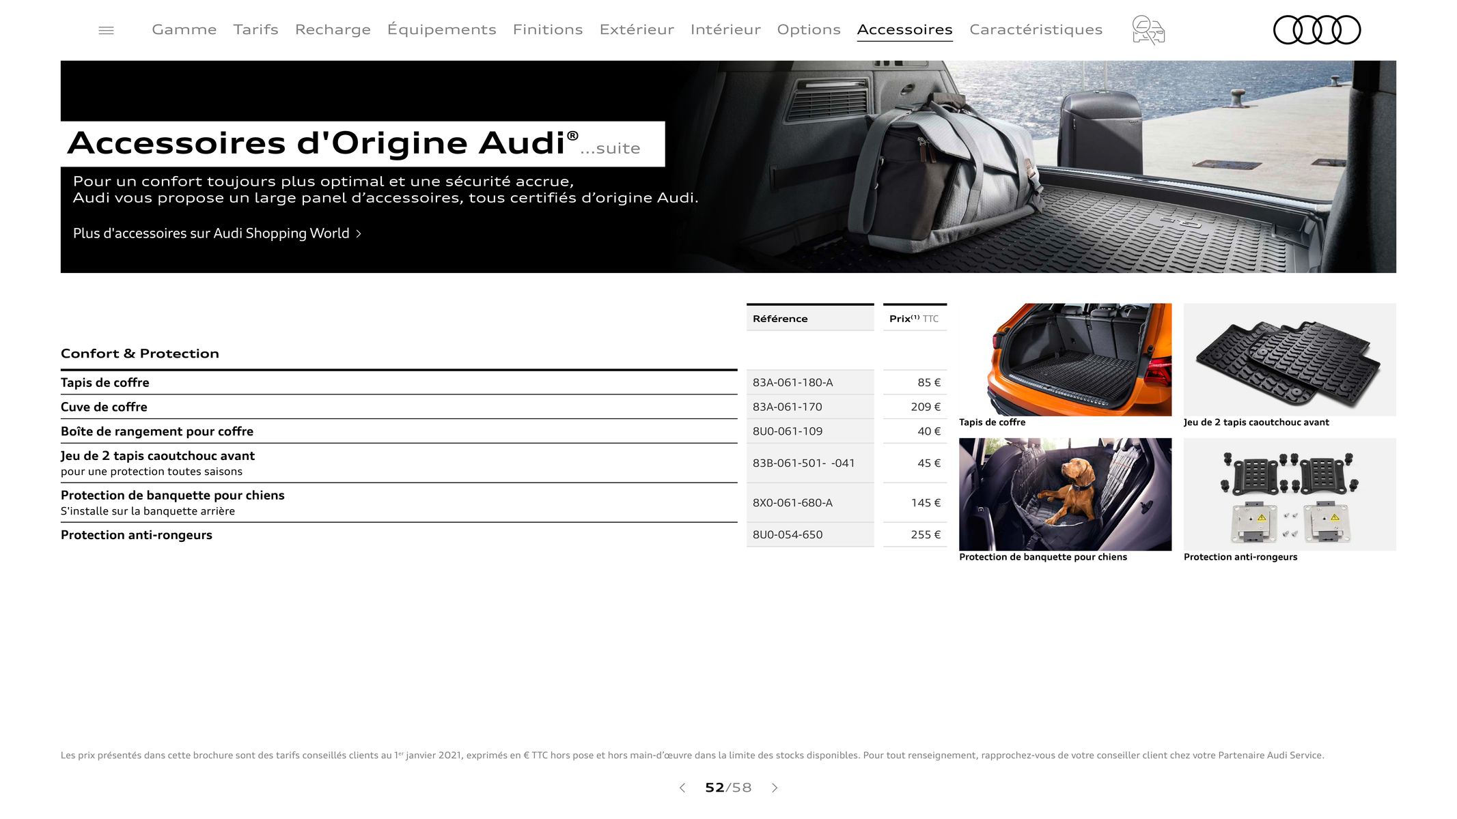The height and width of the screenshot is (819, 1457).
Task: Click reference 8X0-061-680-A
Action: pyautogui.click(x=792, y=502)
